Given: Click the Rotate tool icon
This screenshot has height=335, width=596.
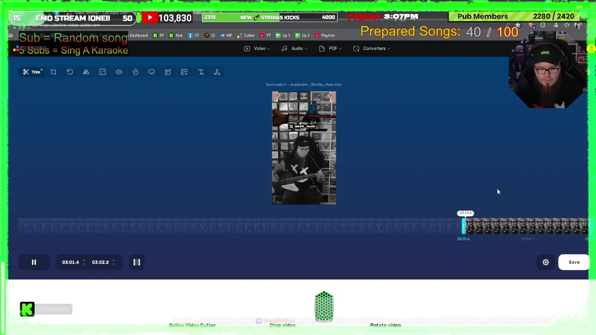Looking at the screenshot, I should coord(70,72).
